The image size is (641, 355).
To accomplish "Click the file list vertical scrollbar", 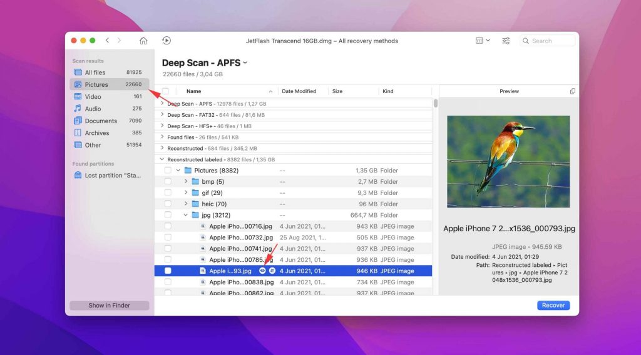I will [x=436, y=103].
